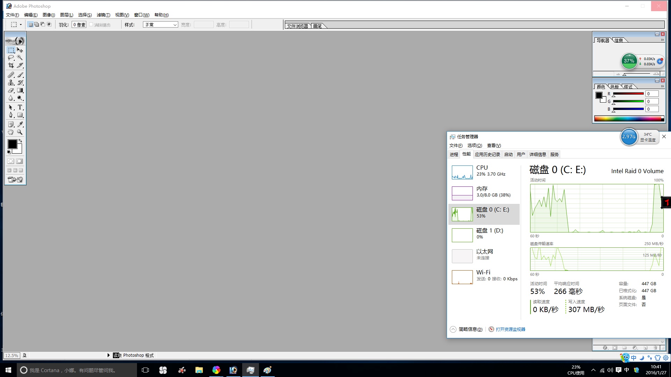Collapse the Color palette window
671x377 pixels.
pos(657,80)
